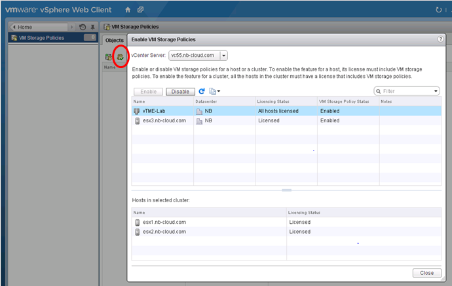This screenshot has width=452, height=286.
Task: Click Licensed status for esx2.nb-cloud.com
Action: 300,232
